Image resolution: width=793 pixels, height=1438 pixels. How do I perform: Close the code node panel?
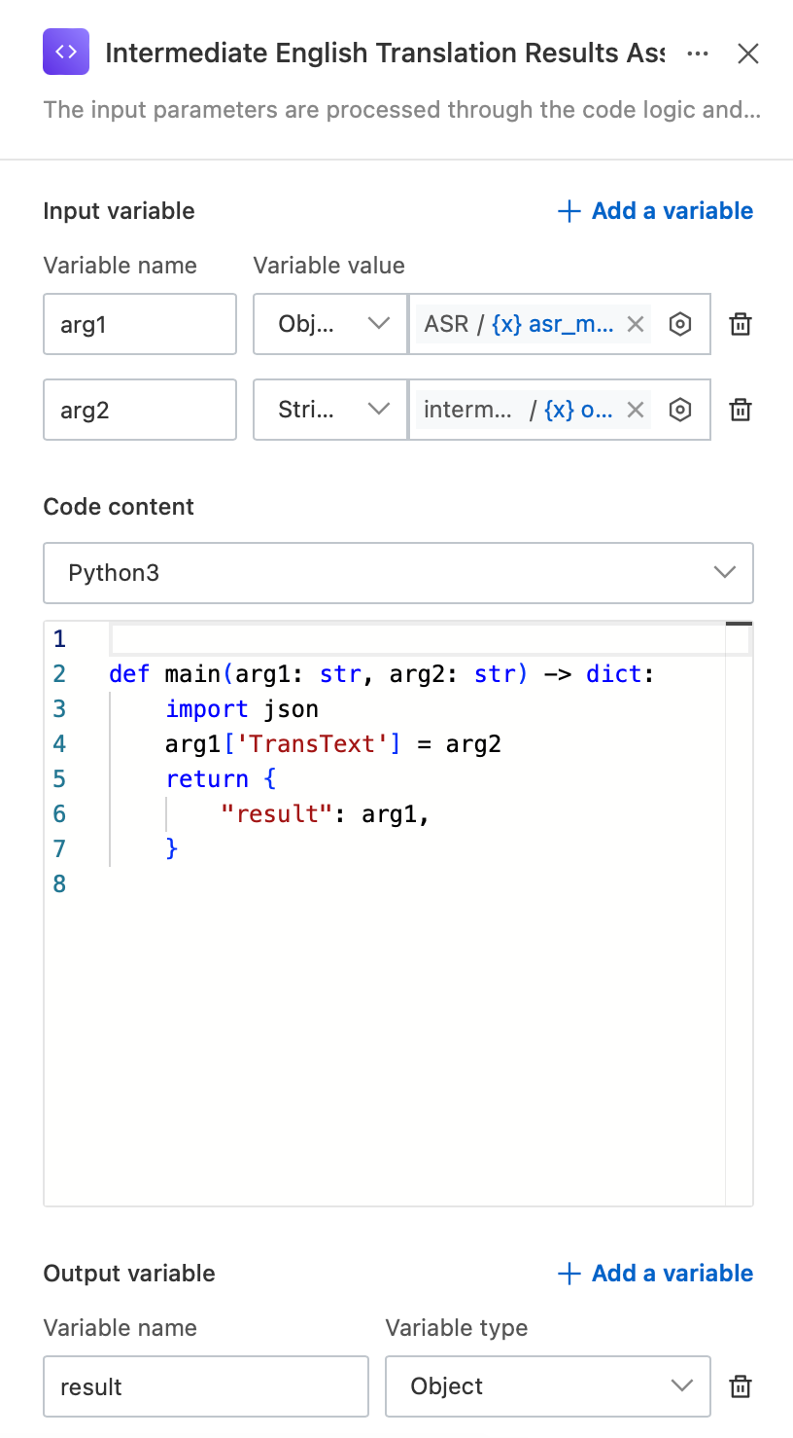pyautogui.click(x=747, y=54)
